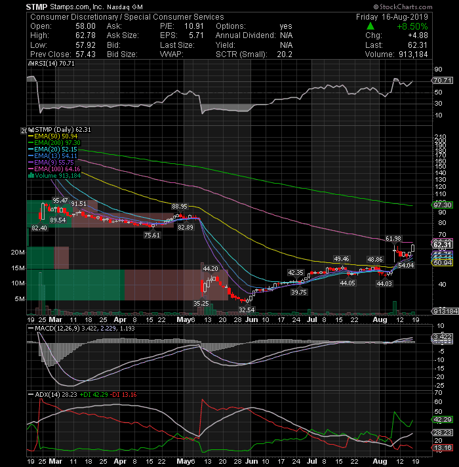Screen dimensions: 459x467
Task: Click the Open value 58.00
Action: 85,26
